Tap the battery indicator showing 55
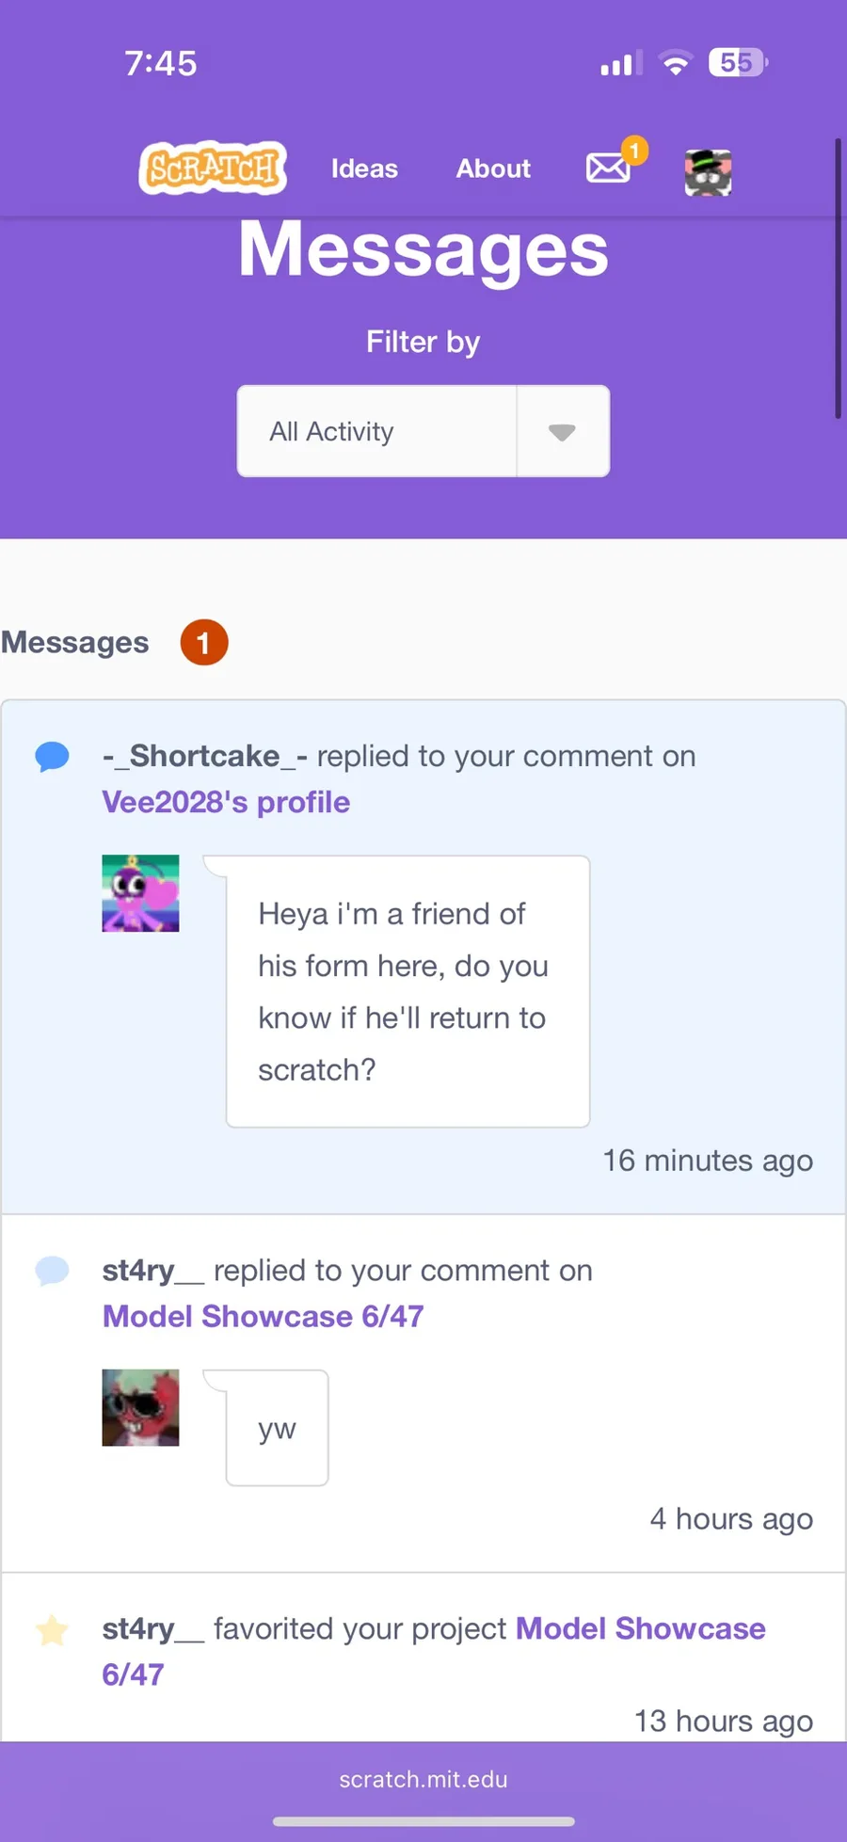The width and height of the screenshot is (847, 1842). click(x=739, y=63)
